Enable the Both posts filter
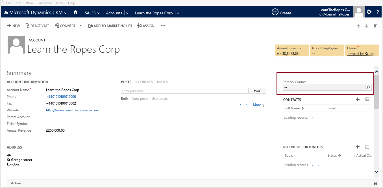Viewport: 383px width, 188px height. [x=125, y=98]
